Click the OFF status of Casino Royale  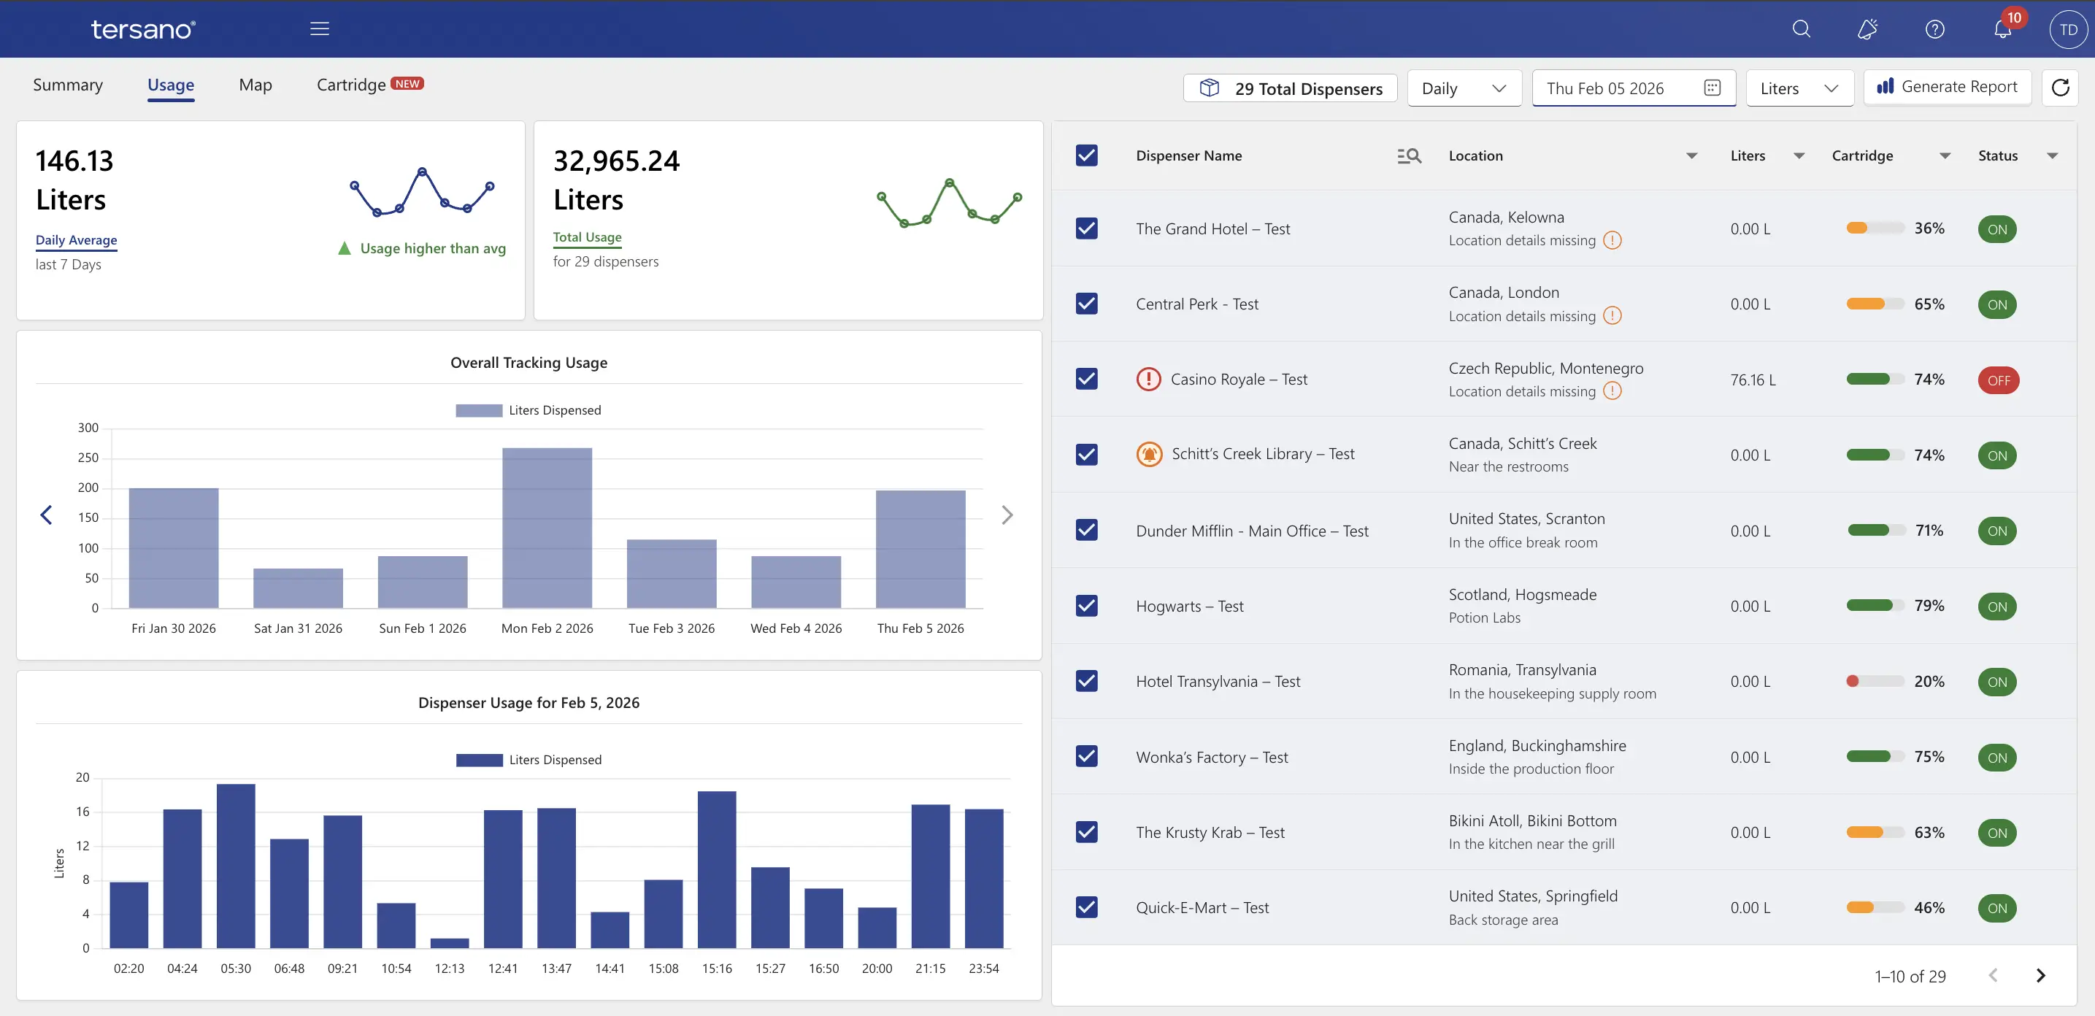[1998, 381]
